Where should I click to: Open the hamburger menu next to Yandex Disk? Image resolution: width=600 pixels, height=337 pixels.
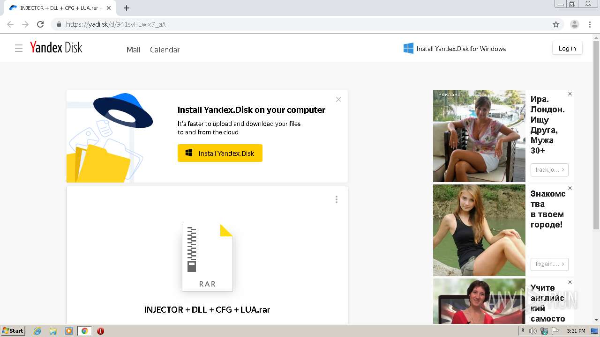(19, 48)
